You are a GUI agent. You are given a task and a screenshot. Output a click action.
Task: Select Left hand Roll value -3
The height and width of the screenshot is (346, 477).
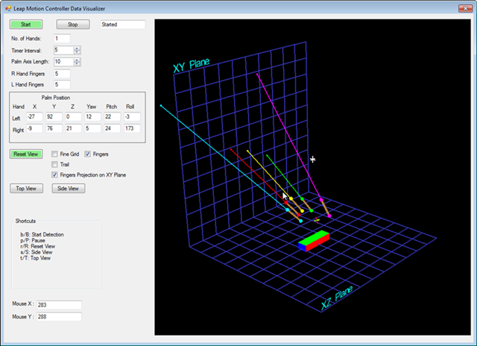132,116
